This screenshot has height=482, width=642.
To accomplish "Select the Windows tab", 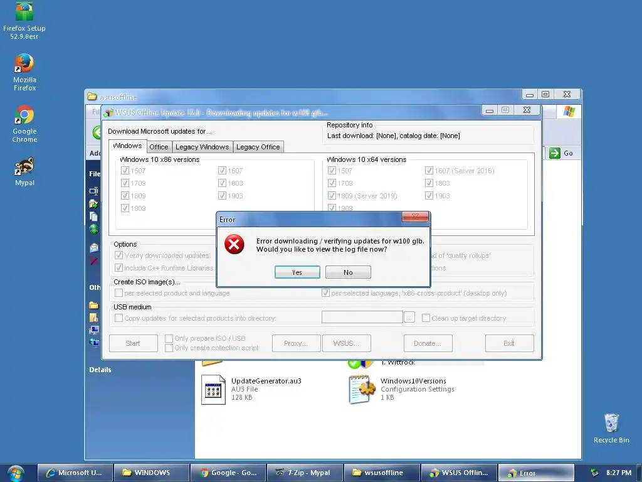I will point(127,146).
